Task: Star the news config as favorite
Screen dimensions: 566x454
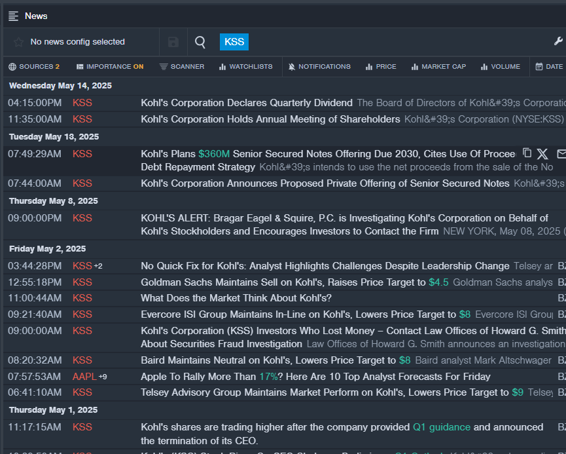Action: pos(18,42)
